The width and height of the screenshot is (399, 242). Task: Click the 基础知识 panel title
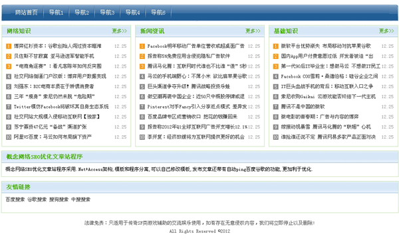click(x=286, y=31)
